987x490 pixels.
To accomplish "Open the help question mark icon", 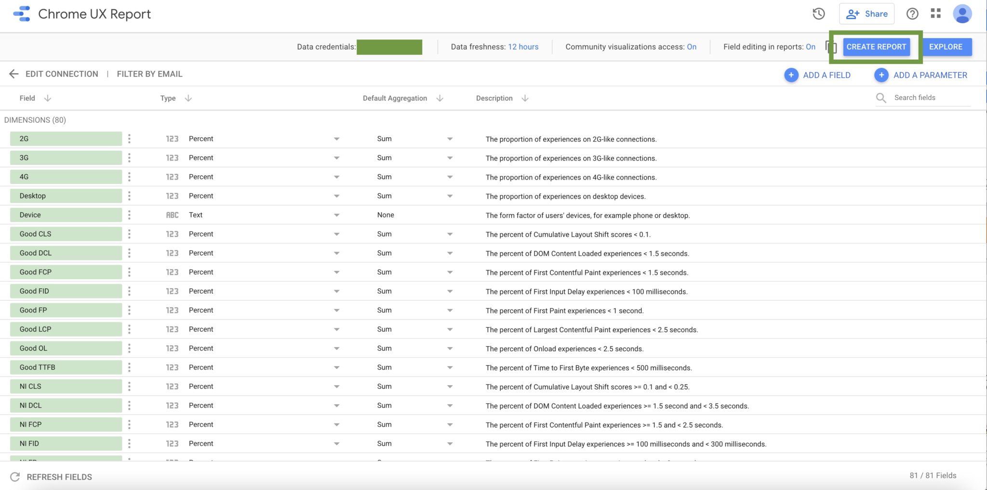I will pyautogui.click(x=912, y=14).
